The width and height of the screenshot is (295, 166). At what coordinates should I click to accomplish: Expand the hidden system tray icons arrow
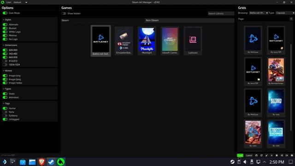click(265, 162)
